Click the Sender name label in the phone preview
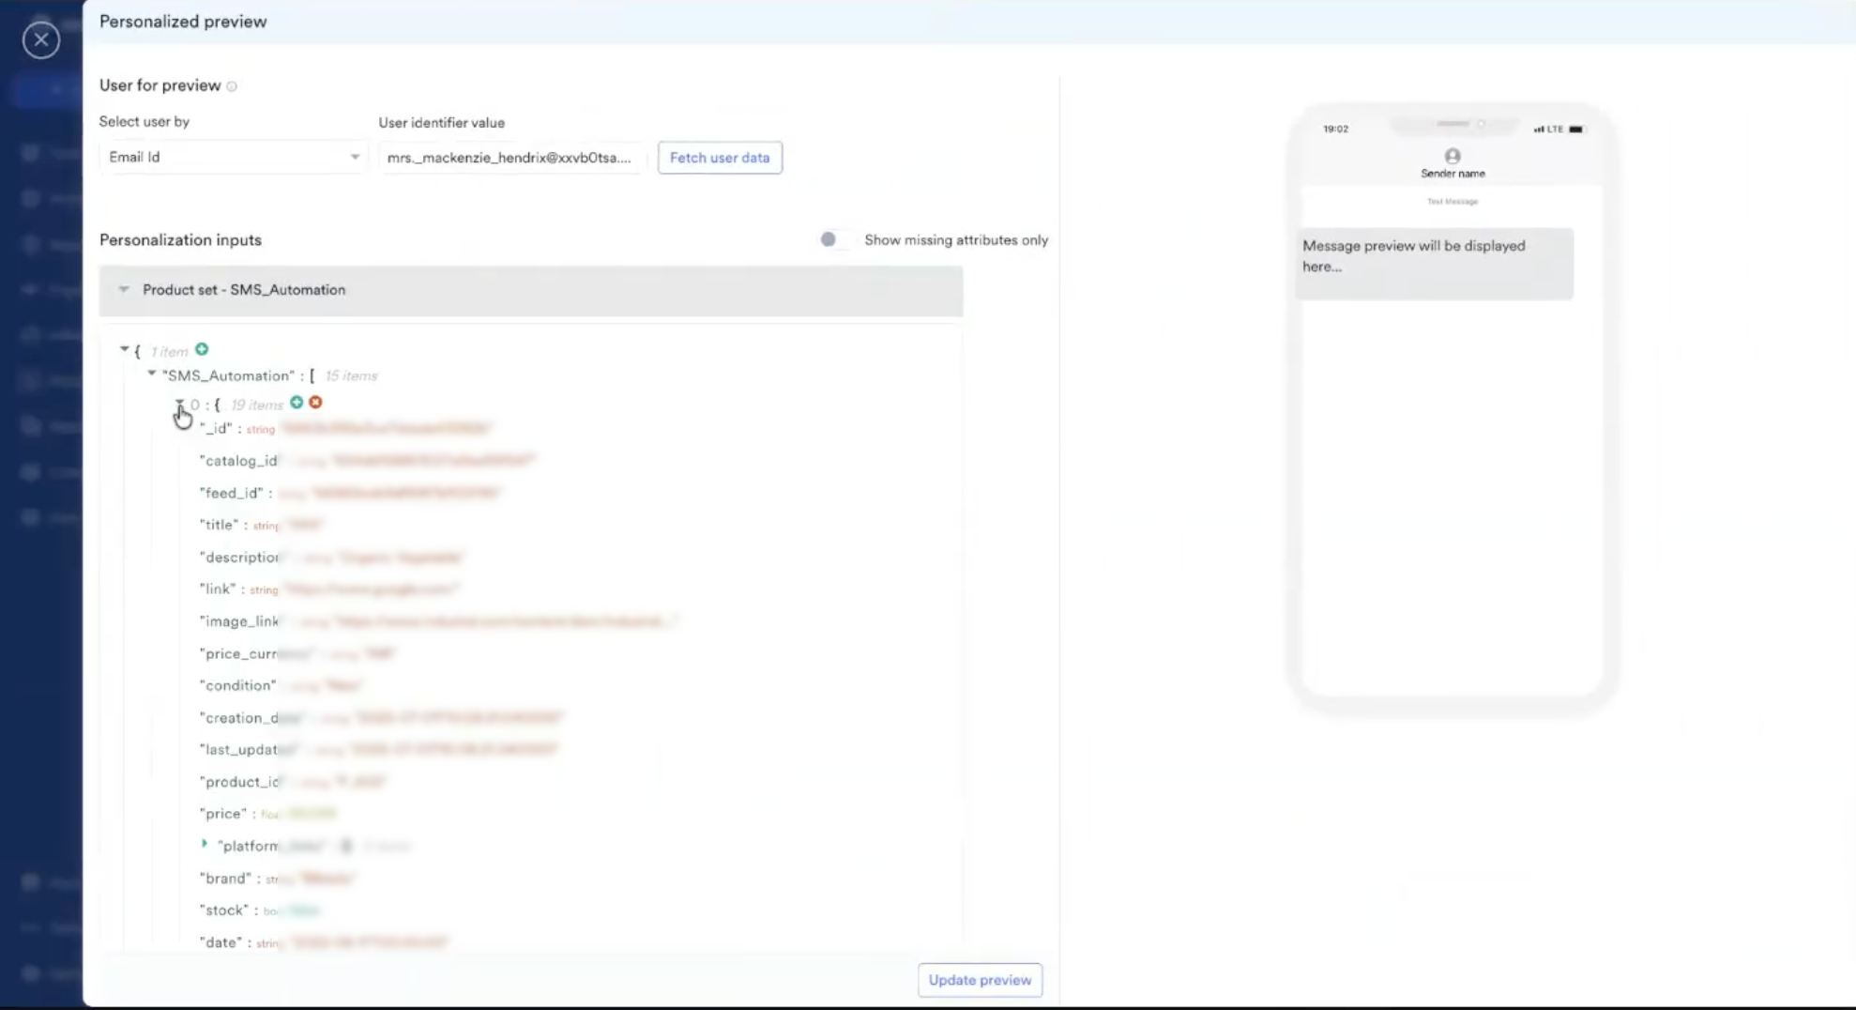1856x1010 pixels. [1453, 174]
